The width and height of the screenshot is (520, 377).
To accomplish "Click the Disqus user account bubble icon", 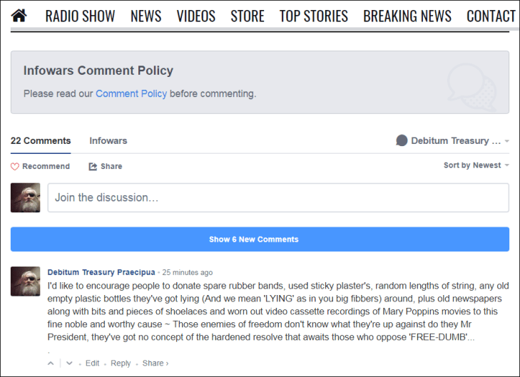I will tap(402, 140).
